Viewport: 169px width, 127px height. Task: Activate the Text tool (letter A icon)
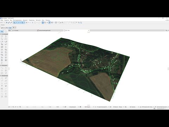[x=2, y=83]
